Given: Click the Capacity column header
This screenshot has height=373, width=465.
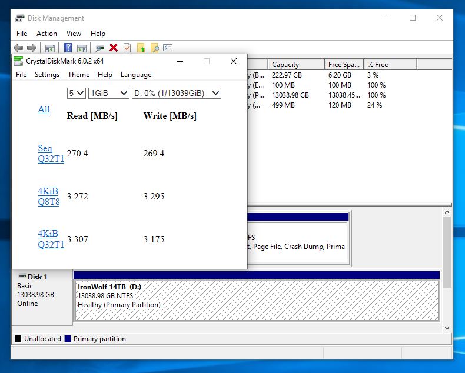Looking at the screenshot, I should (296, 64).
